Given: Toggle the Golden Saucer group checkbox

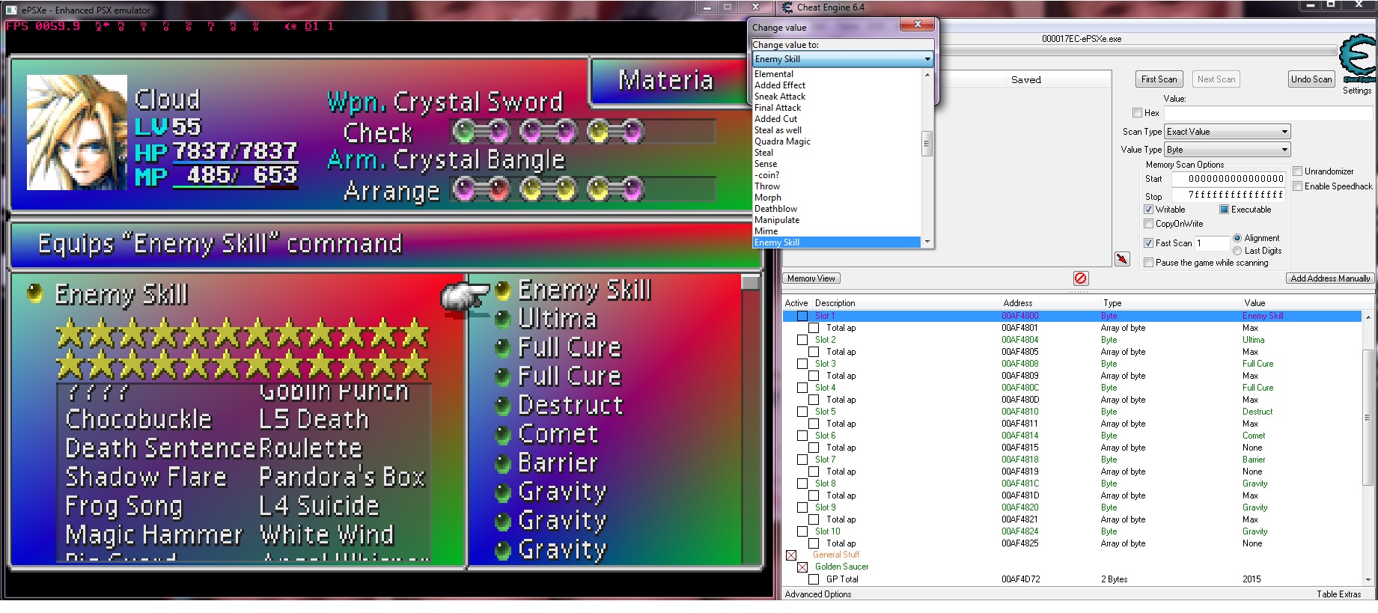Looking at the screenshot, I should click(802, 567).
